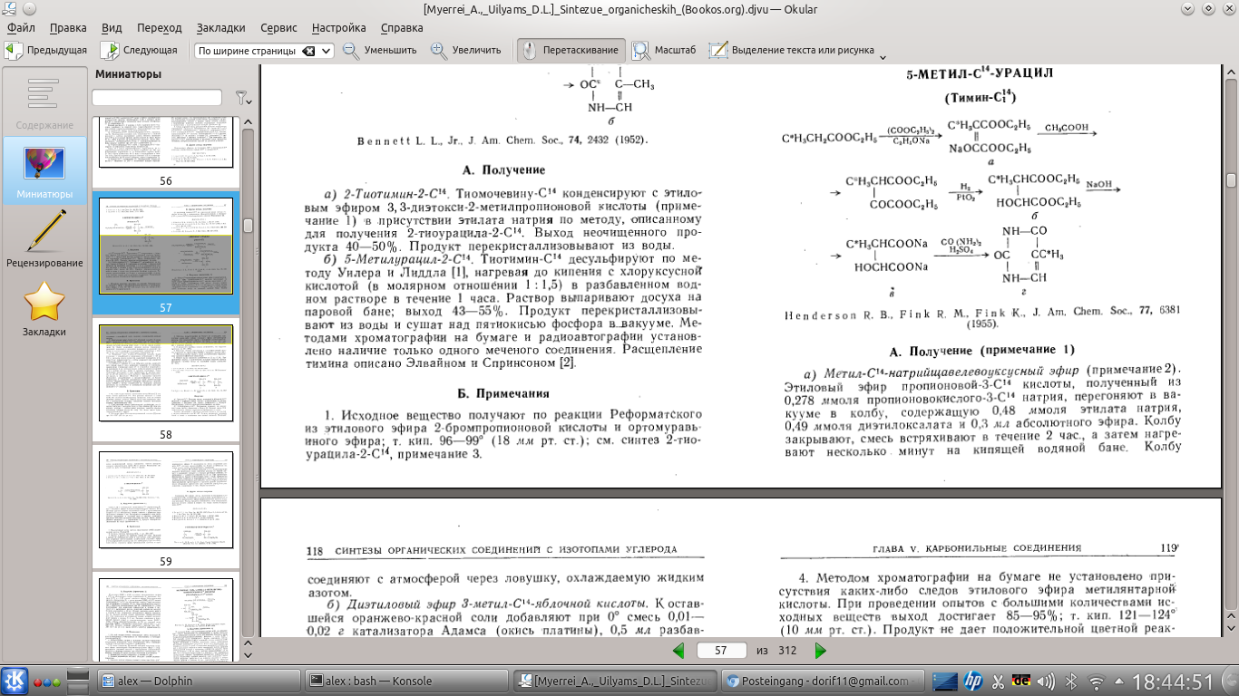Open the Рецензирование pencil panel
This screenshot has width=1239, height=696.
(44, 237)
